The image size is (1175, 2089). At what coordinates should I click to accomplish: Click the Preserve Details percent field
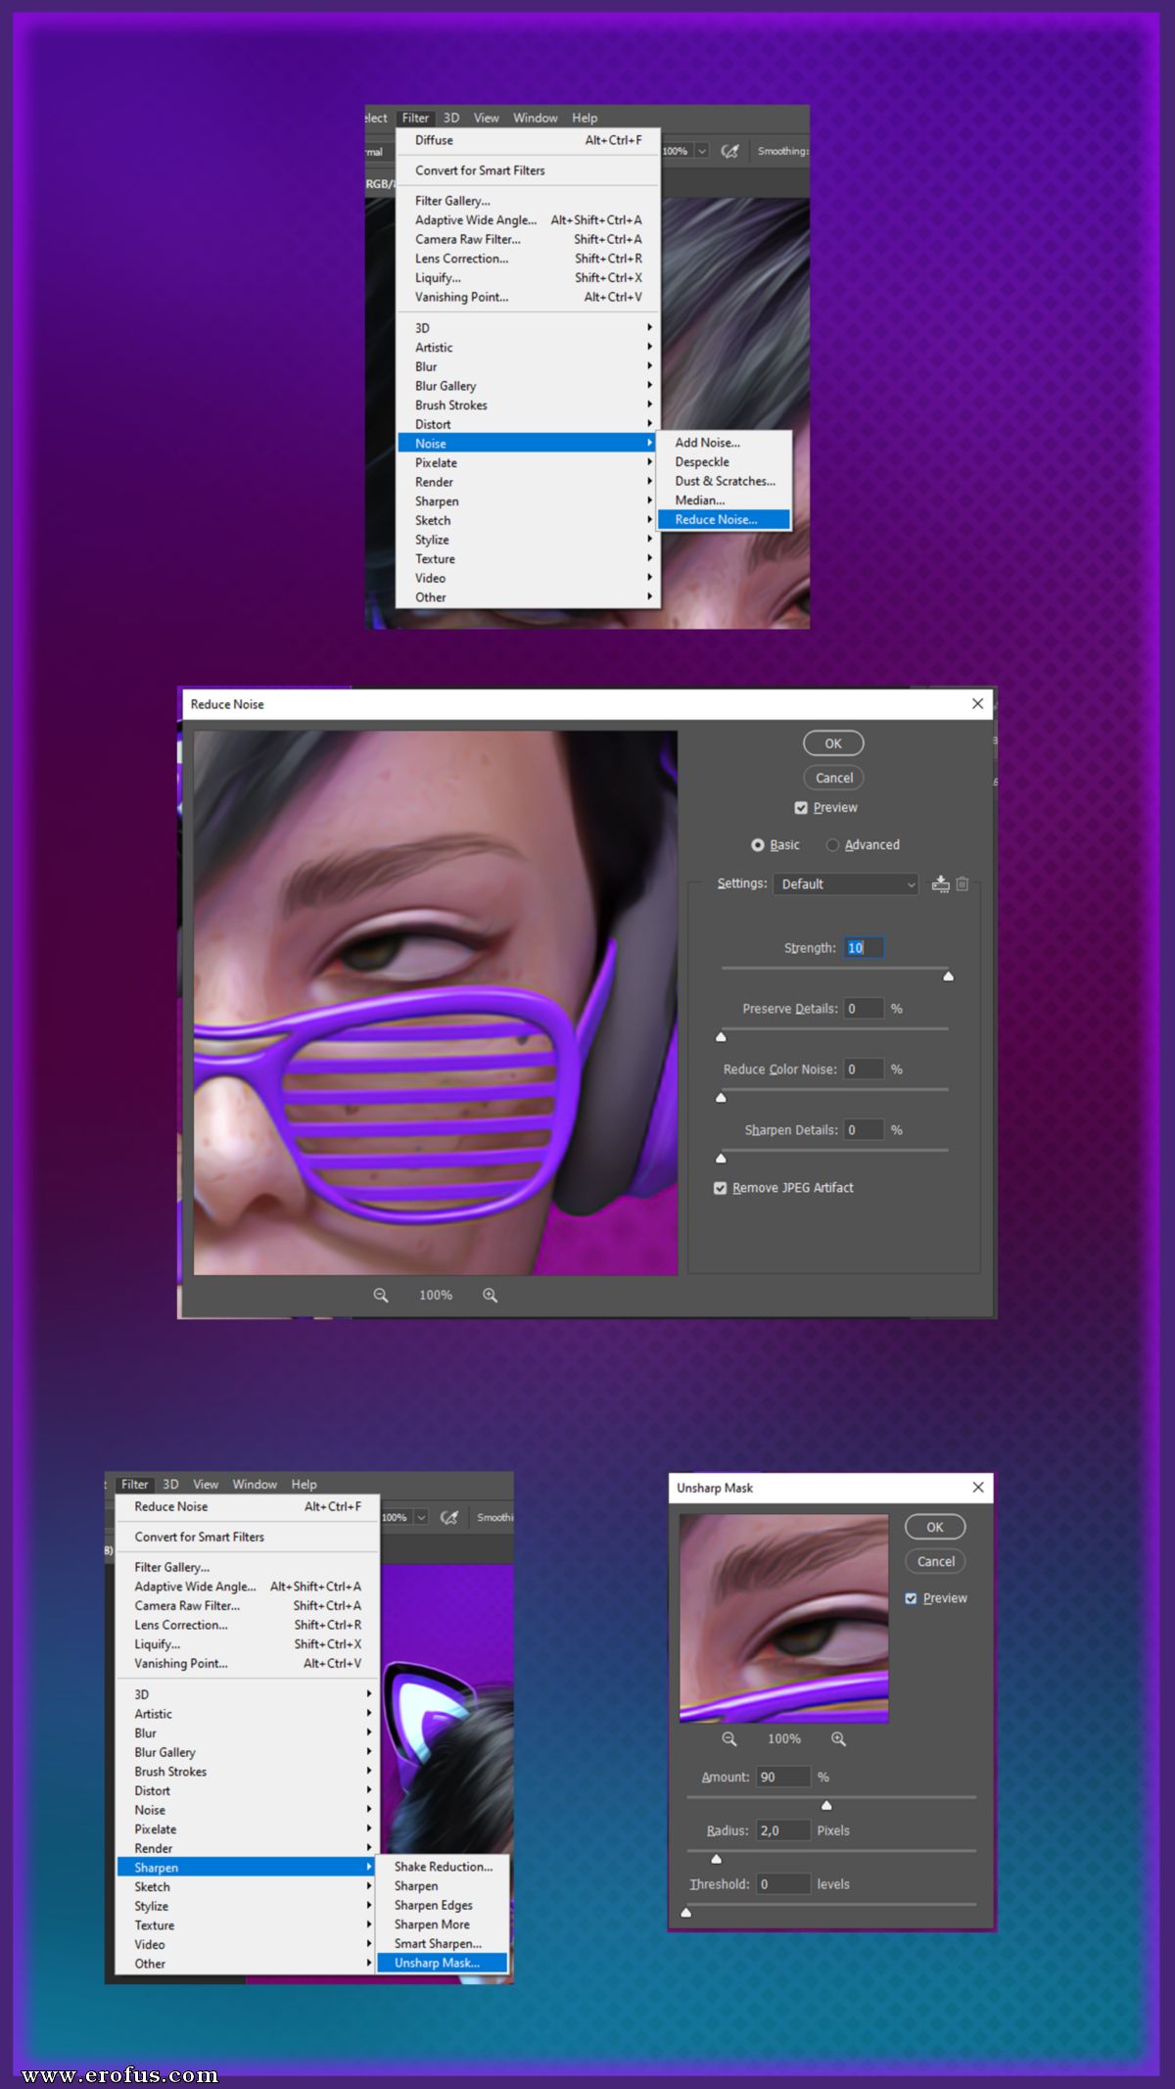[x=865, y=1009]
